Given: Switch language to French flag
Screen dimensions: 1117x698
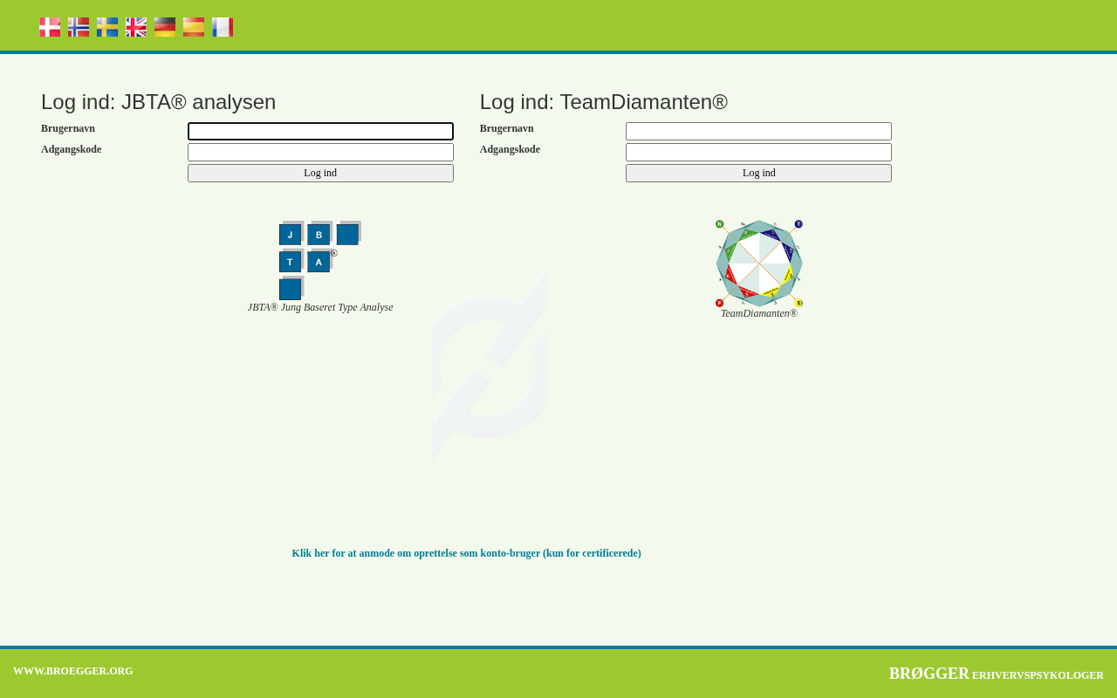Looking at the screenshot, I should point(223,27).
